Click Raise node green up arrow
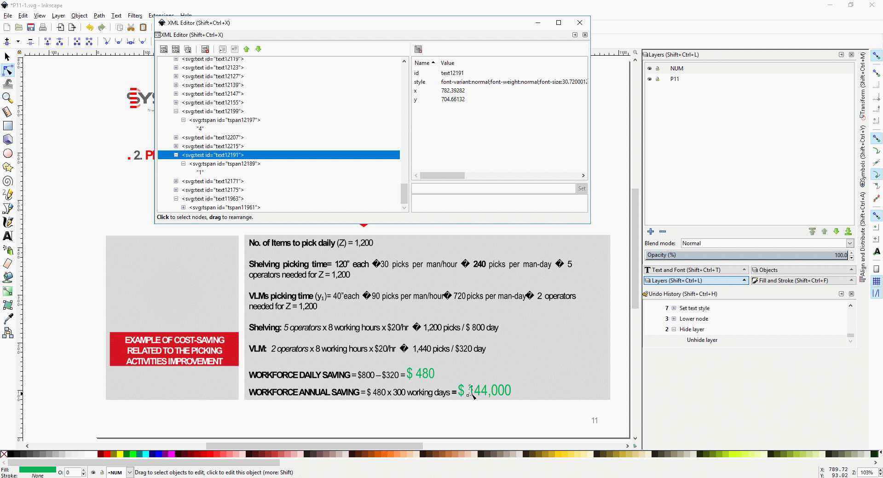883x478 pixels. (247, 49)
